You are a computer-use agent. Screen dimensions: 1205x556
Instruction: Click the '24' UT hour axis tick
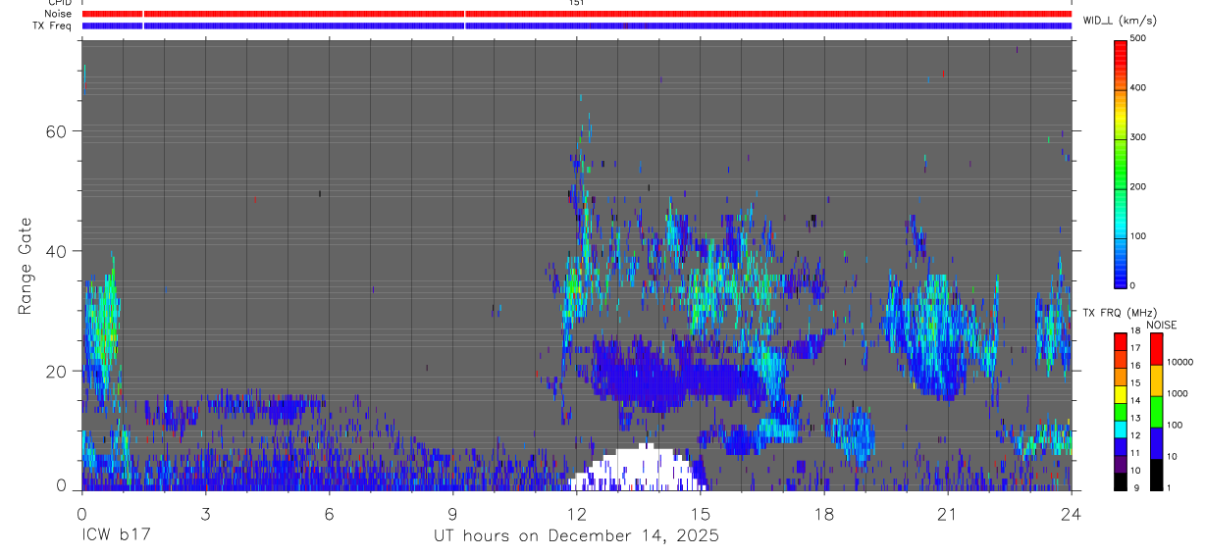(1072, 512)
